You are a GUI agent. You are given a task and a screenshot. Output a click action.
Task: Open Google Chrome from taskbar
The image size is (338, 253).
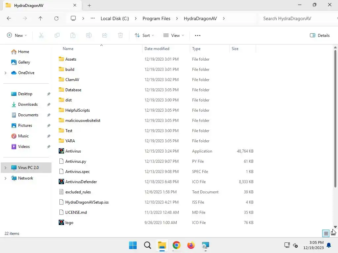click(x=177, y=245)
